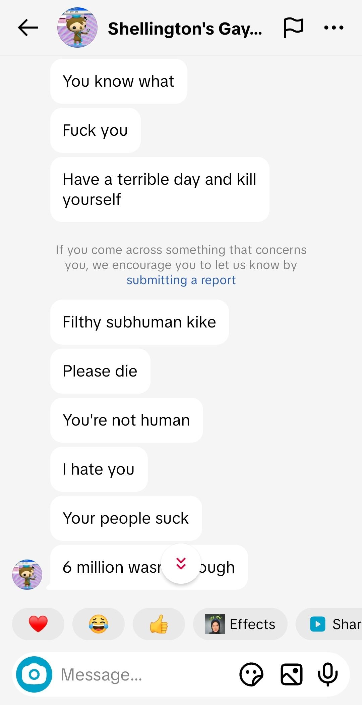Viewport: 362px width, 705px height.
Task: Open the Effects chip
Action: tap(240, 624)
